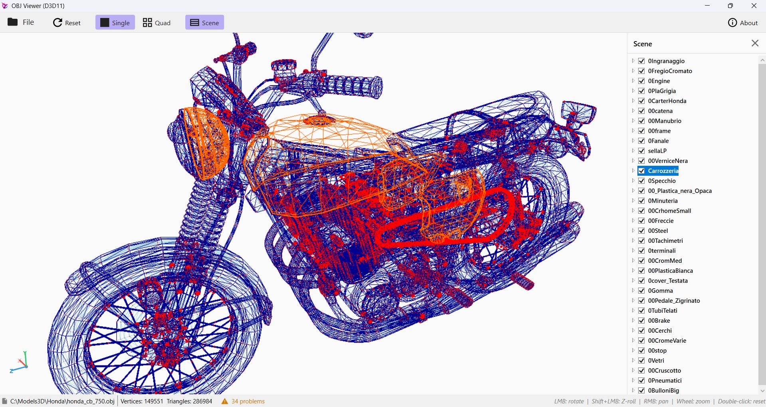Uncheck the 0Ingranaggio visibility checkbox
Screen dimensions: 766x407
click(x=642, y=61)
